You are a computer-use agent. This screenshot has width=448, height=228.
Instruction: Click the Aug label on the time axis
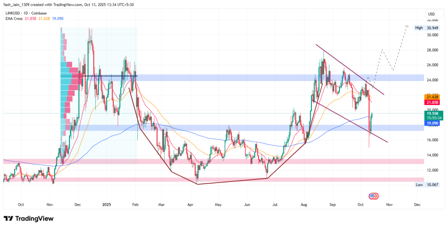point(304,204)
